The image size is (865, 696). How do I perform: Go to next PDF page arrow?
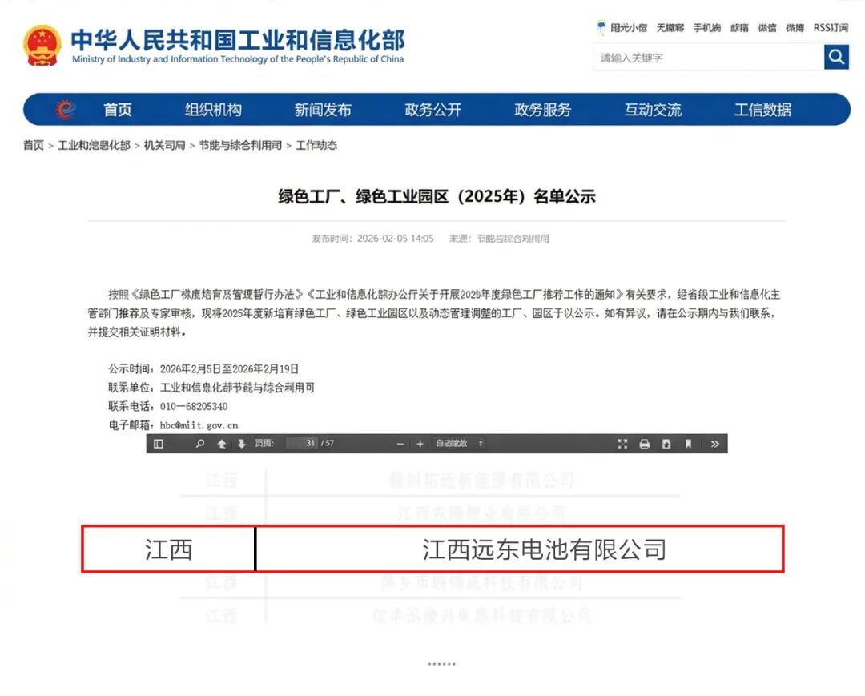(241, 444)
